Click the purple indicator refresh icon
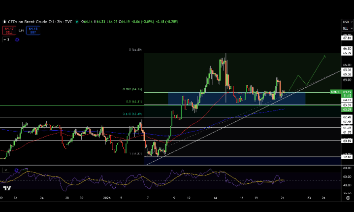This screenshot has height=212, width=354. (18, 40)
